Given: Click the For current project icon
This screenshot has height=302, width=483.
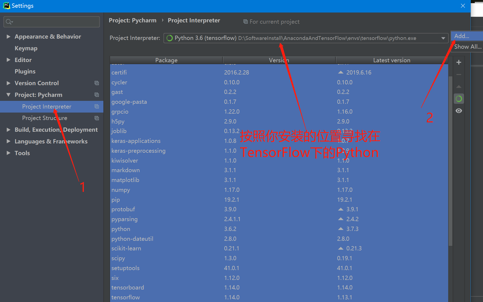Looking at the screenshot, I should 246,22.
